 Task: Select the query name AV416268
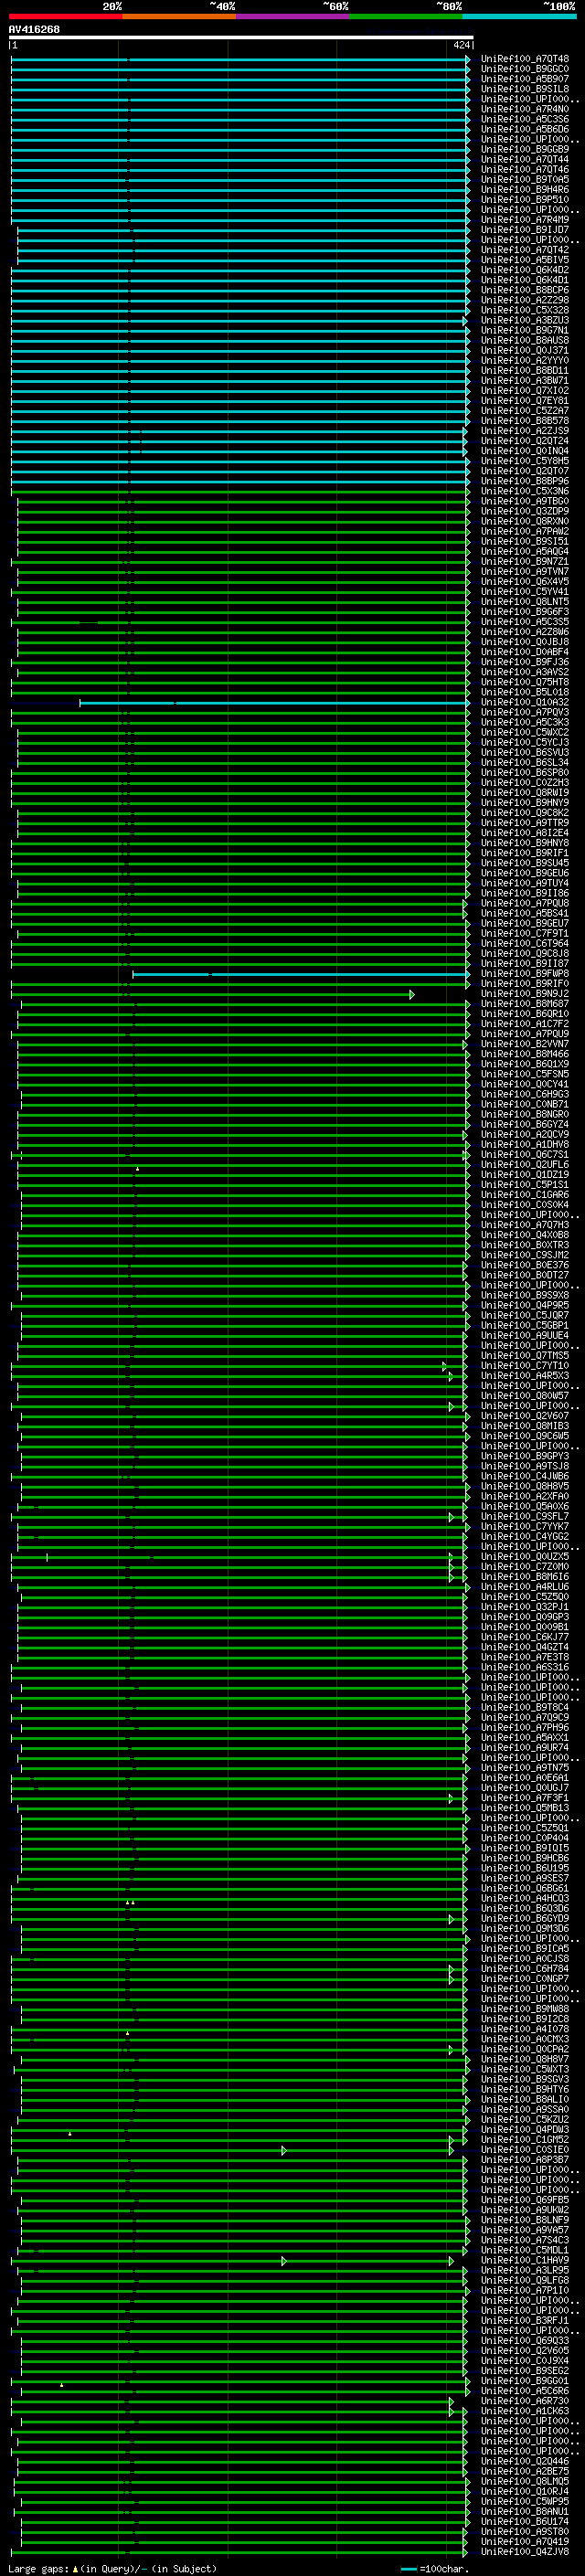(34, 30)
